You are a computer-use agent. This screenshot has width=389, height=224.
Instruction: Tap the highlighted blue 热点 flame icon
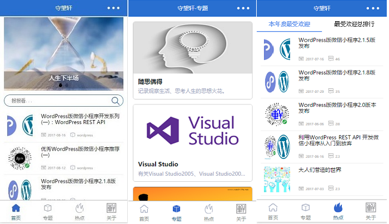point(338,210)
